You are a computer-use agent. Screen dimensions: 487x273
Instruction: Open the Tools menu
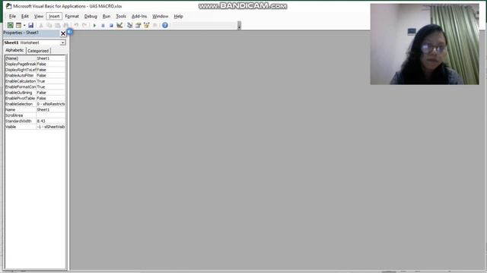[x=121, y=17]
